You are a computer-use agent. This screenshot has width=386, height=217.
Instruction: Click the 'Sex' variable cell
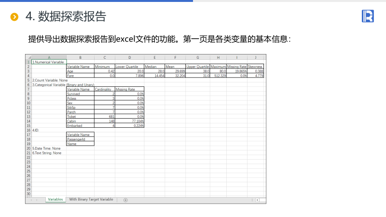click(x=80, y=103)
